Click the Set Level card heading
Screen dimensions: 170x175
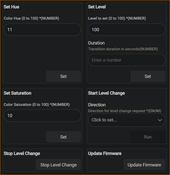click(97, 7)
